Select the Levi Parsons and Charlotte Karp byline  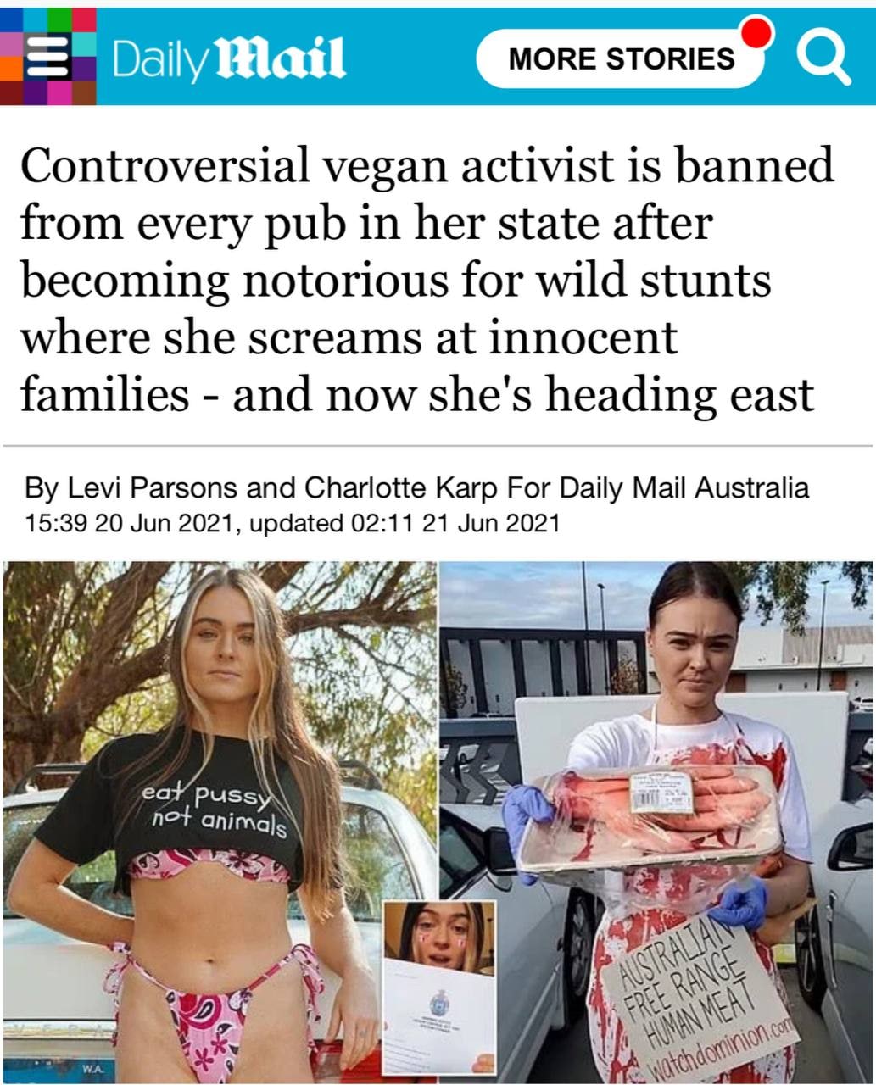[416, 488]
